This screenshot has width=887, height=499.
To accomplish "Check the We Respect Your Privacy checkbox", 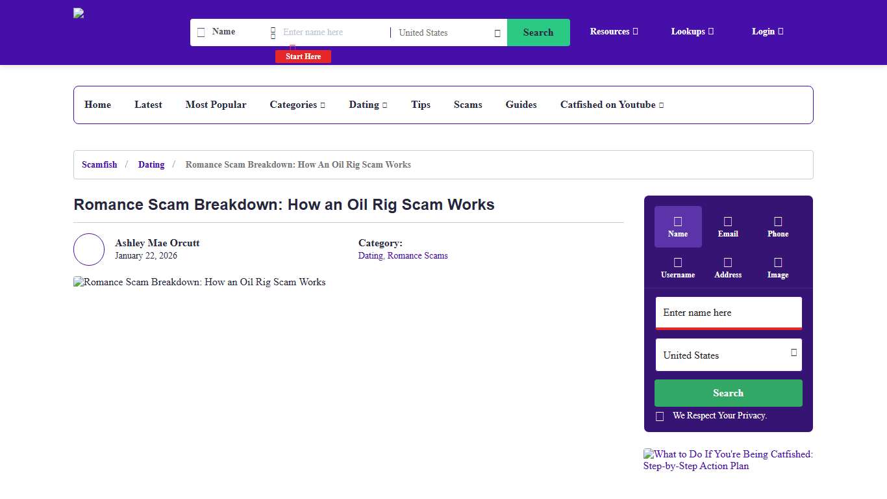I will 660,416.
